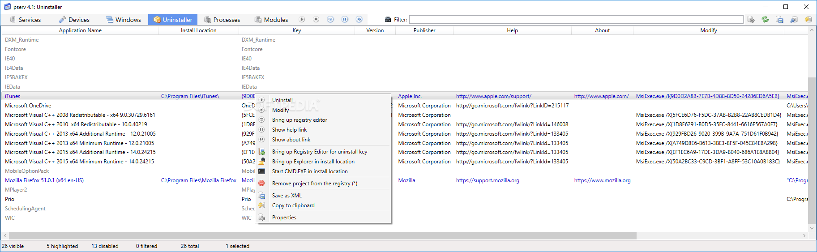Select Start CMD.EXE in install location
817x252 pixels.
[323, 171]
